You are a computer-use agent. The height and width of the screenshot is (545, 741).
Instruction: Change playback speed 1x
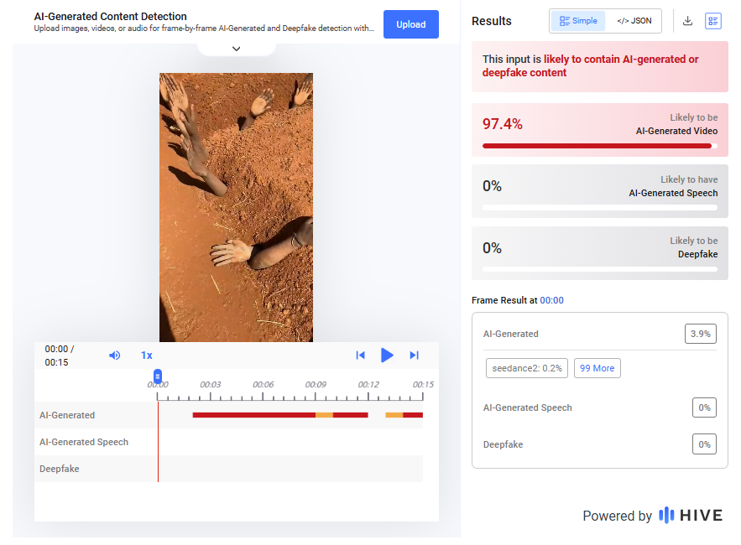147,356
